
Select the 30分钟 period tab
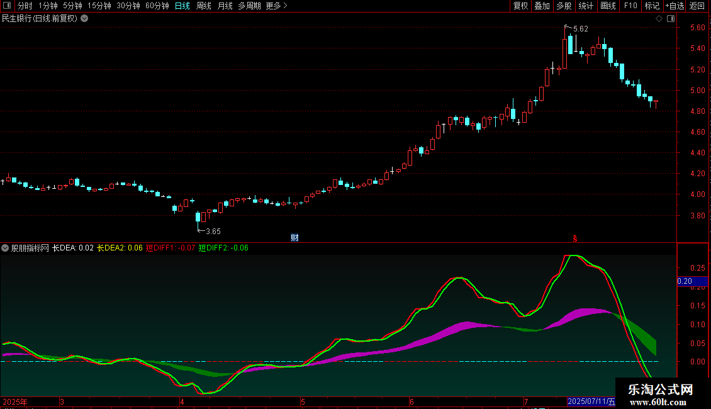point(128,6)
